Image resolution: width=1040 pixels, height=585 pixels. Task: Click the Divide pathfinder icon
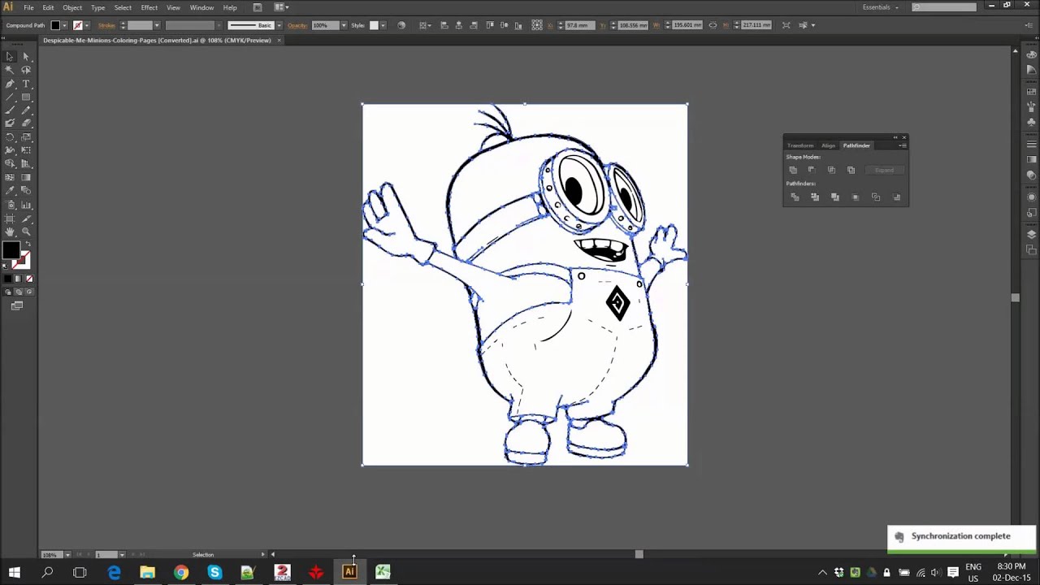(x=795, y=197)
